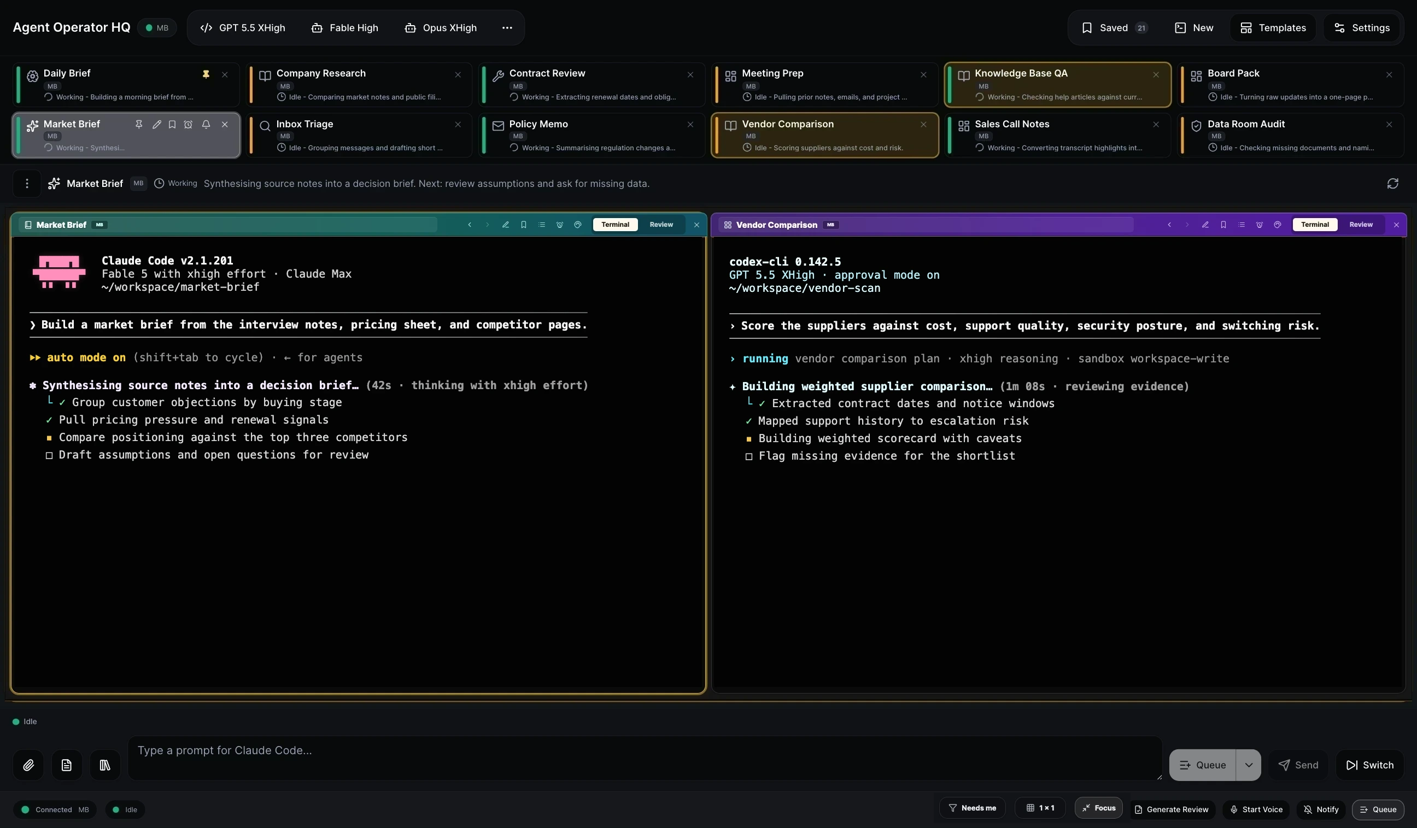The image size is (1417, 828).
Task: Open the 1×1 grid layout selector
Action: [x=1040, y=808]
